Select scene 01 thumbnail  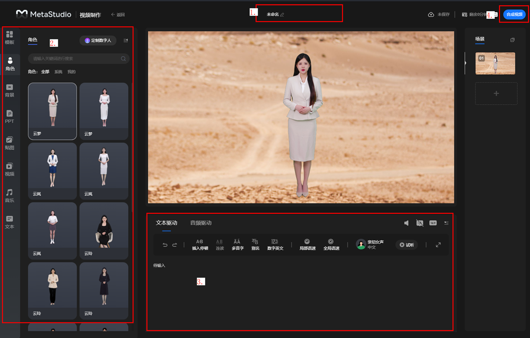tap(495, 63)
